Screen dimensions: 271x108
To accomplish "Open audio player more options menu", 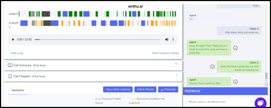I will (173, 40).
